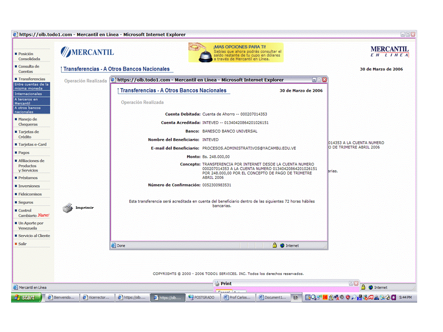This screenshot has width=443, height=332.
Task: Open the bell banner about más opciones
Action: pyautogui.click(x=236, y=53)
